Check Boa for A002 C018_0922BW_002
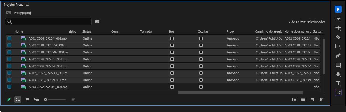346x112 pixels. tap(172, 45)
